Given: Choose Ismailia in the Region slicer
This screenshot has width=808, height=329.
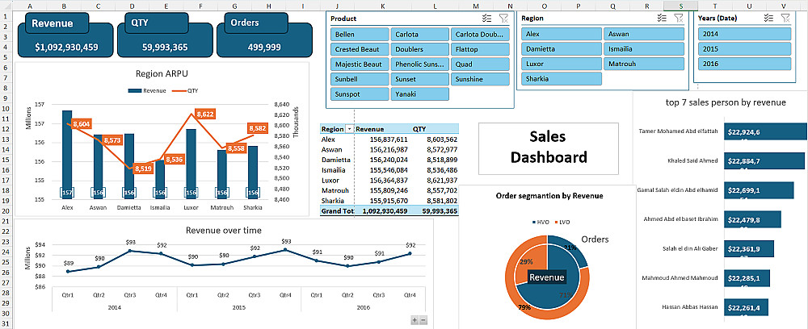Looking at the screenshot, I should [644, 49].
